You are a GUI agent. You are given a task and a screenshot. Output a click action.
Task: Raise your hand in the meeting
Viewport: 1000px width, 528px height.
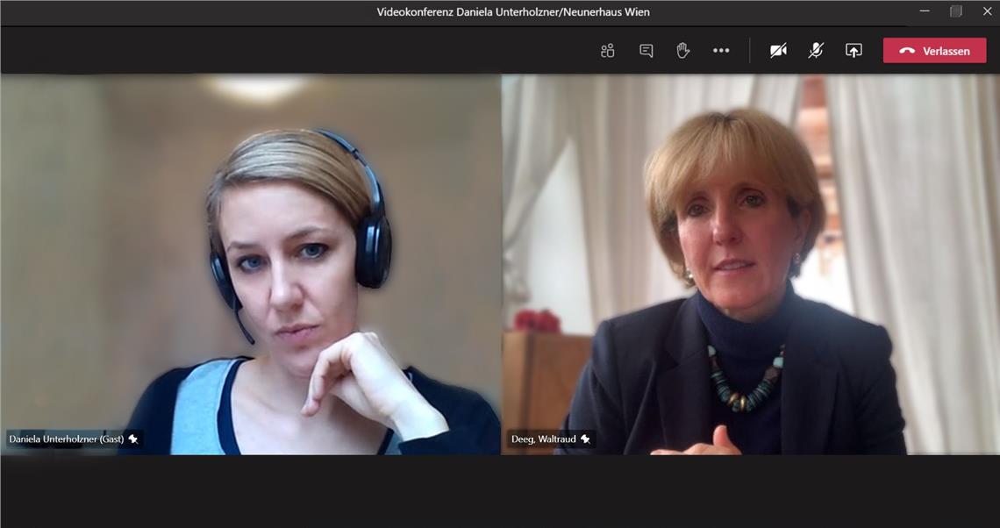point(683,51)
